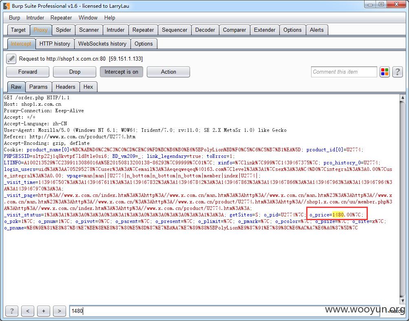Open the Help menu
Viewport: 409px width, 321px height.
coord(110,18)
